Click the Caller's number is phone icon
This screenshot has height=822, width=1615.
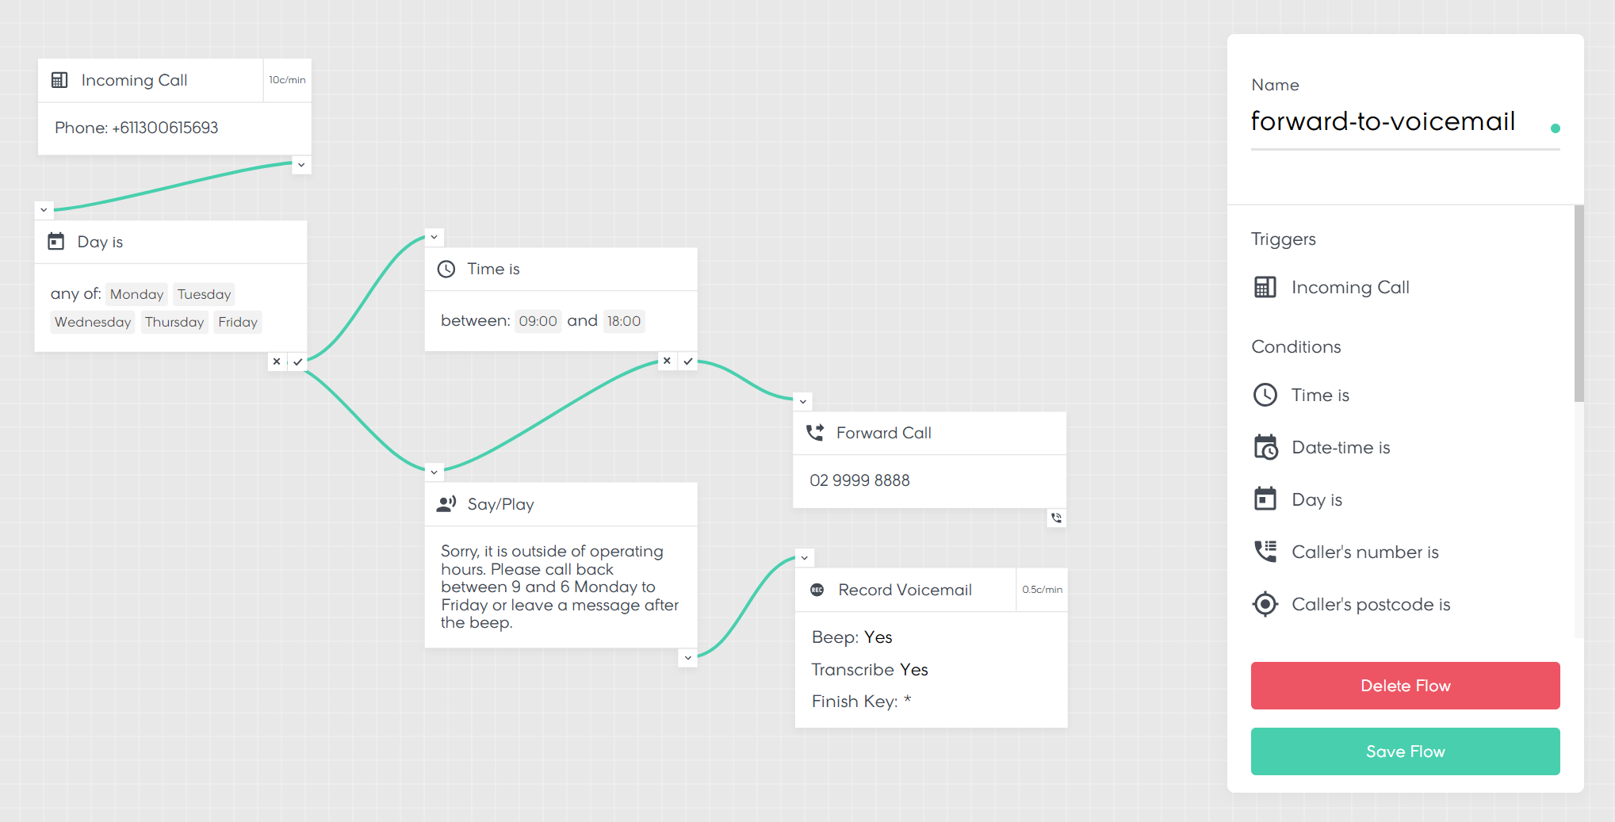tap(1265, 552)
